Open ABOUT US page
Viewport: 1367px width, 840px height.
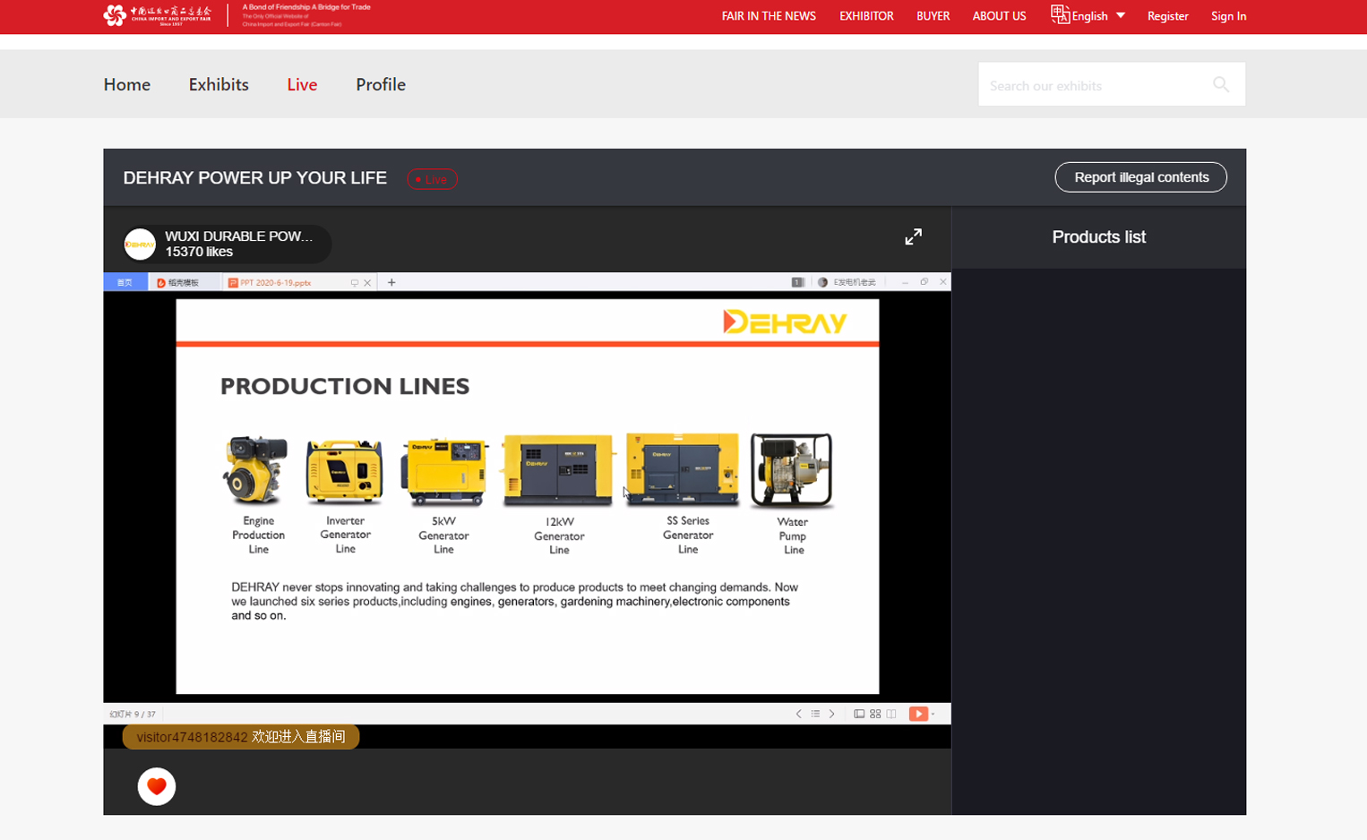pos(999,16)
